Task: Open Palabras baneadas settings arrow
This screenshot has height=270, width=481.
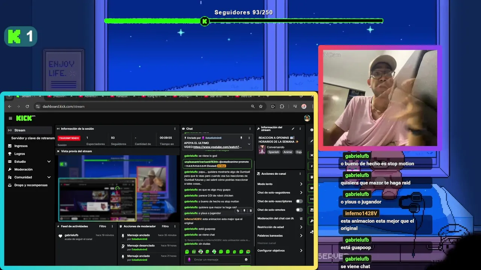Action: click(x=301, y=235)
